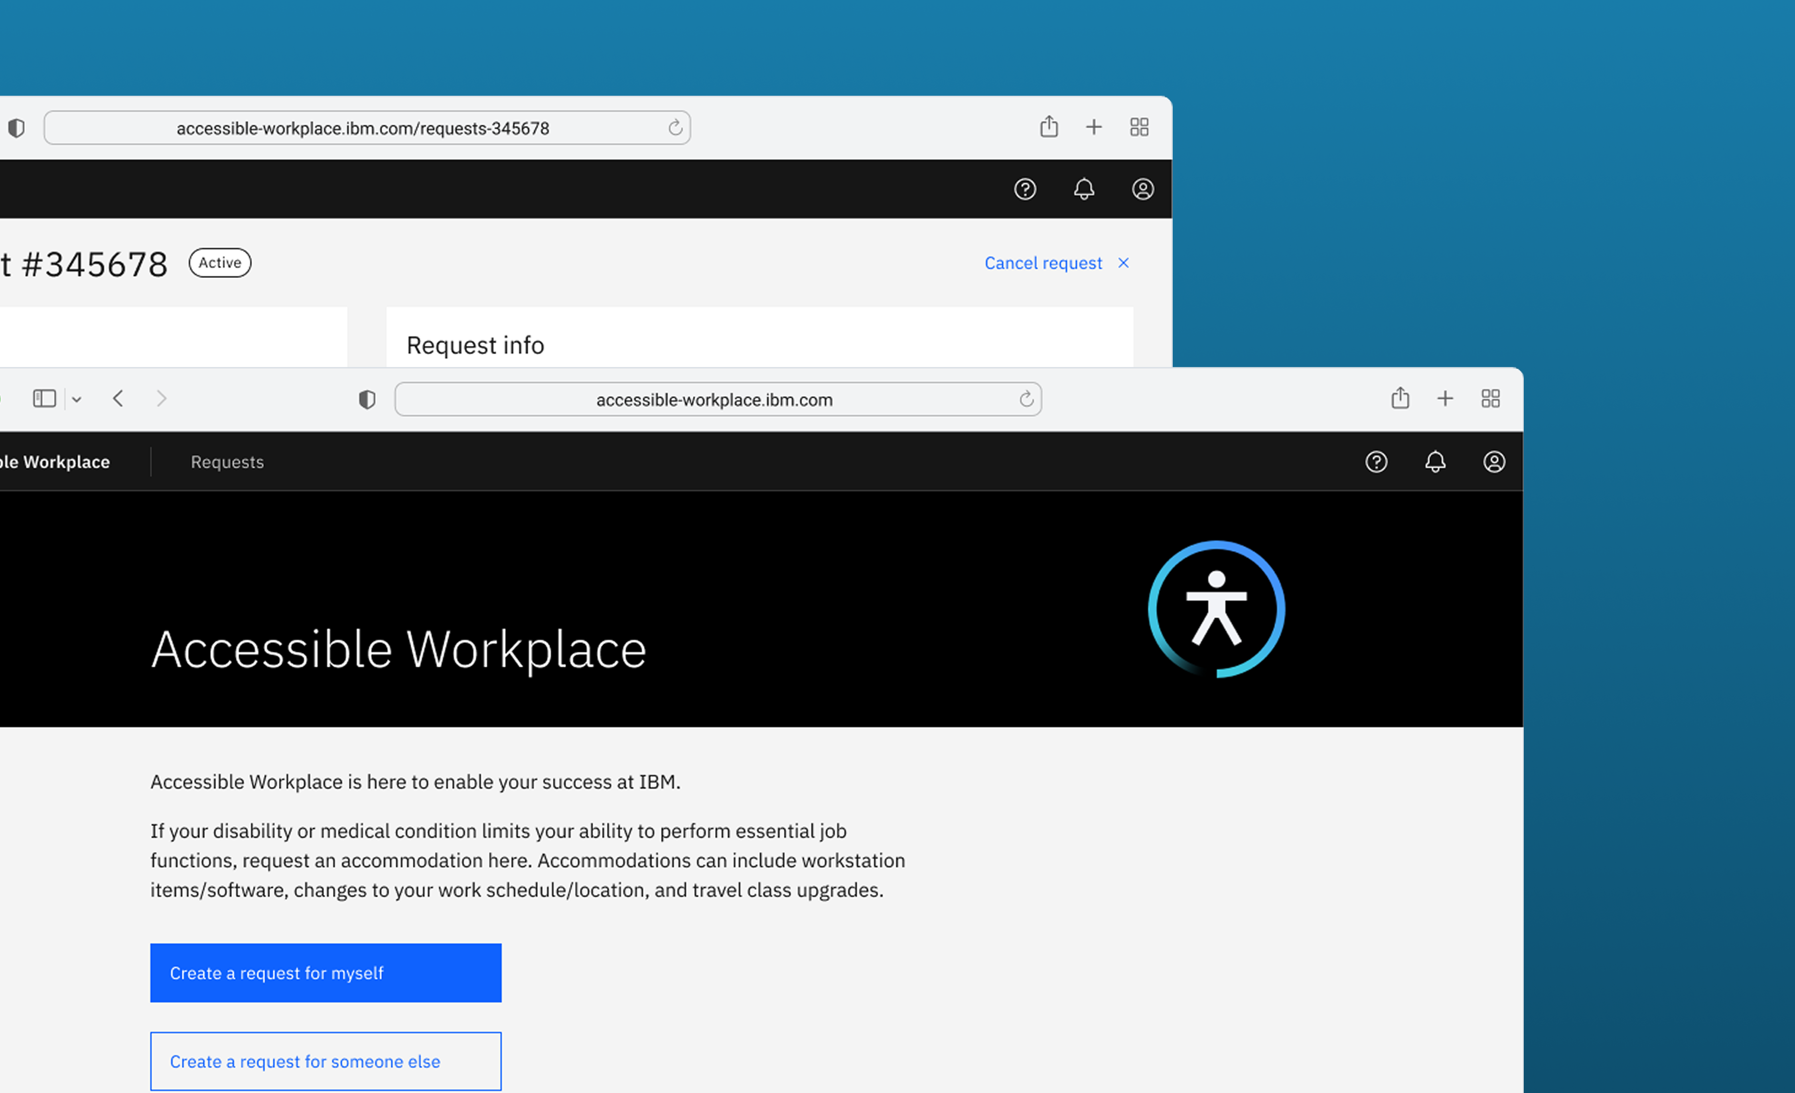View notifications using the bell icon

coord(1435,461)
